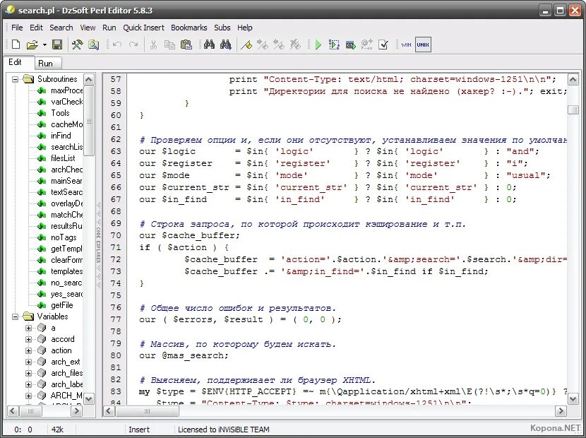The height and width of the screenshot is (438, 586).
Task: Click the code editor vertical scroll-down arrow
Action: point(573,398)
